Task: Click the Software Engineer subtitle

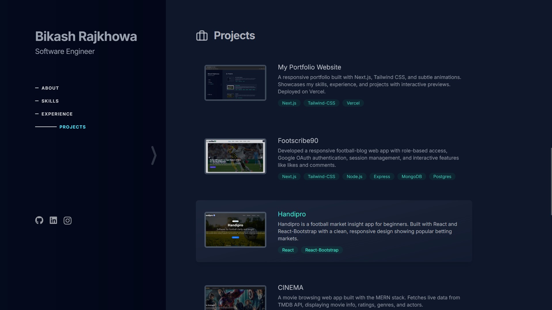Action: (65, 51)
